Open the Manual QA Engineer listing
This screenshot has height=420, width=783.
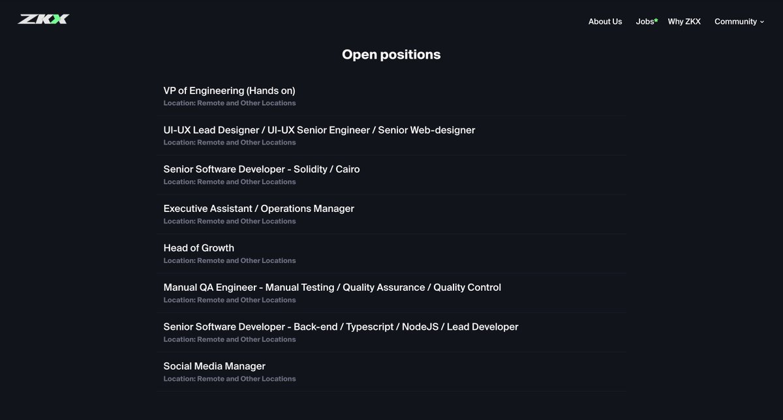point(332,287)
